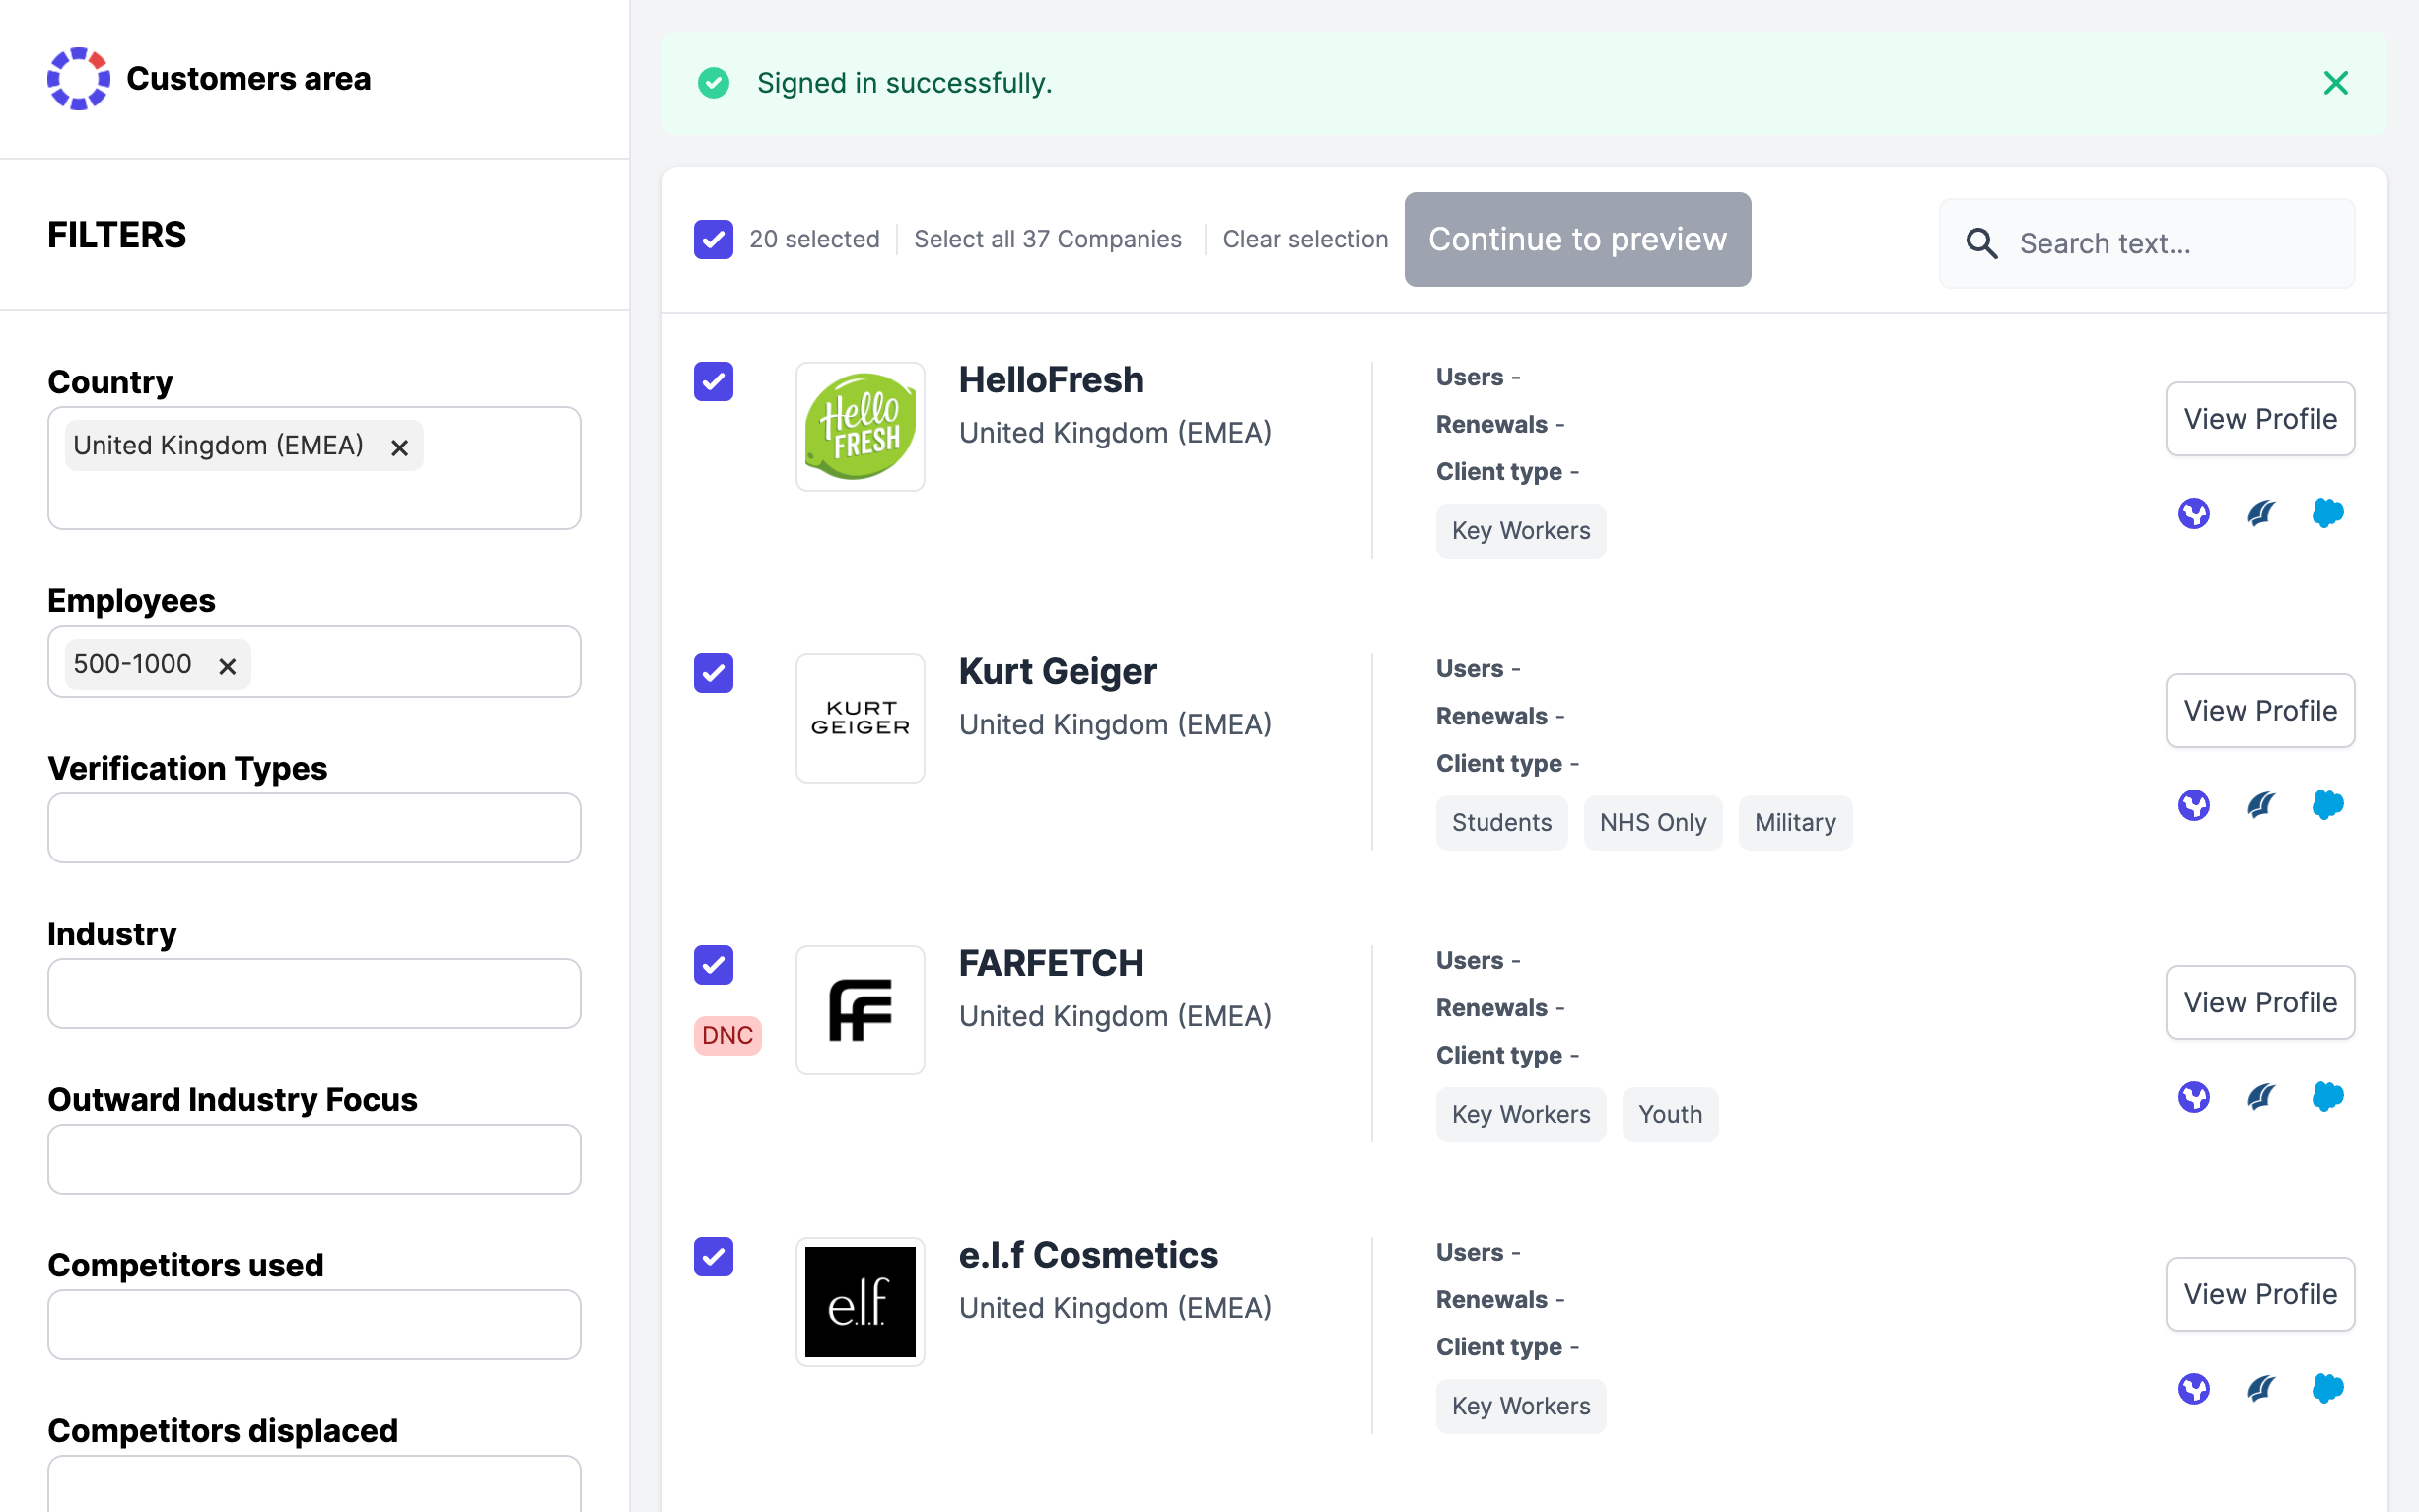
Task: Click the 500-1000 filter chip label
Action: pos(132,664)
